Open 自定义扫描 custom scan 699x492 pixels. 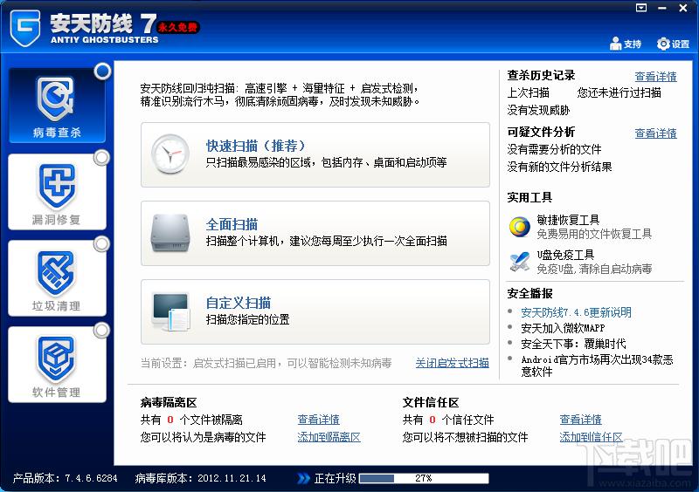[x=315, y=311]
